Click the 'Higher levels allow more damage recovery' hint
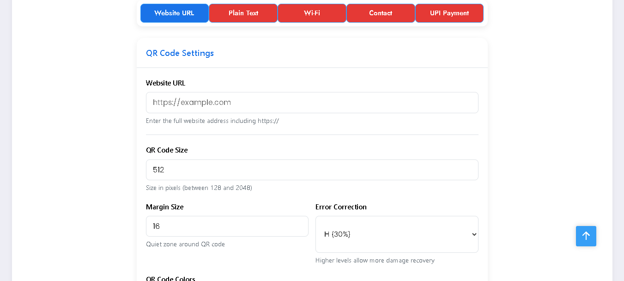Screen dimensions: 624x281 tap(375, 260)
